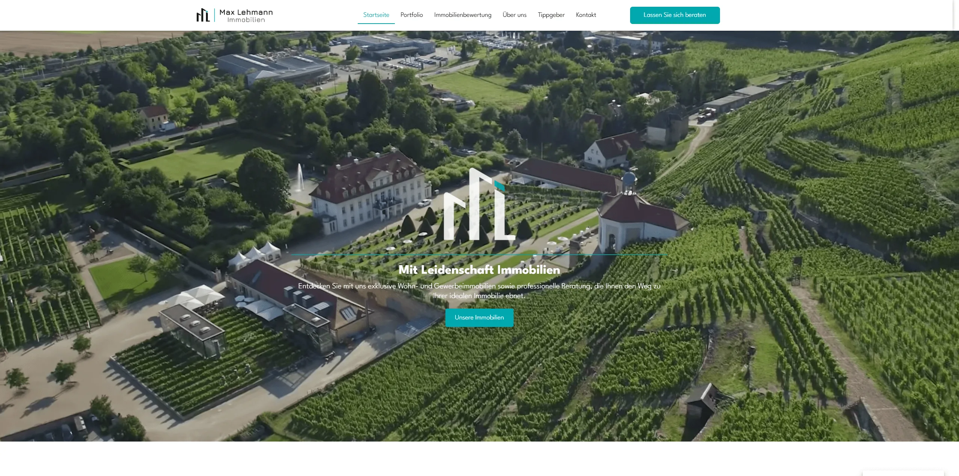Click the teal divider line below hero logo

[x=479, y=255]
